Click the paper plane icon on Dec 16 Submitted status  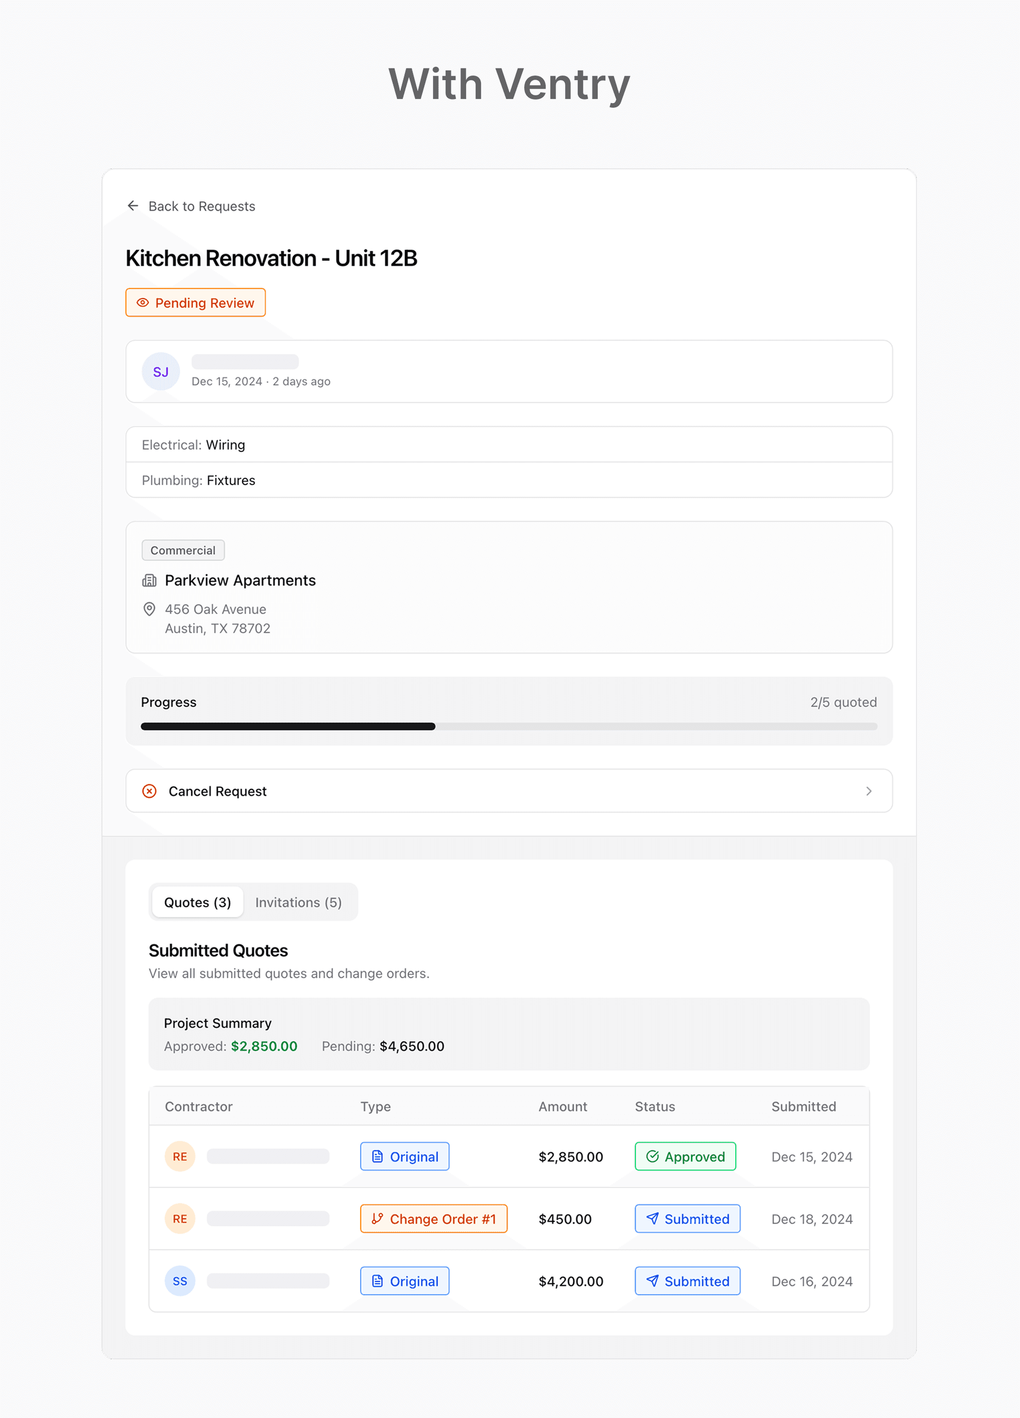point(652,1280)
